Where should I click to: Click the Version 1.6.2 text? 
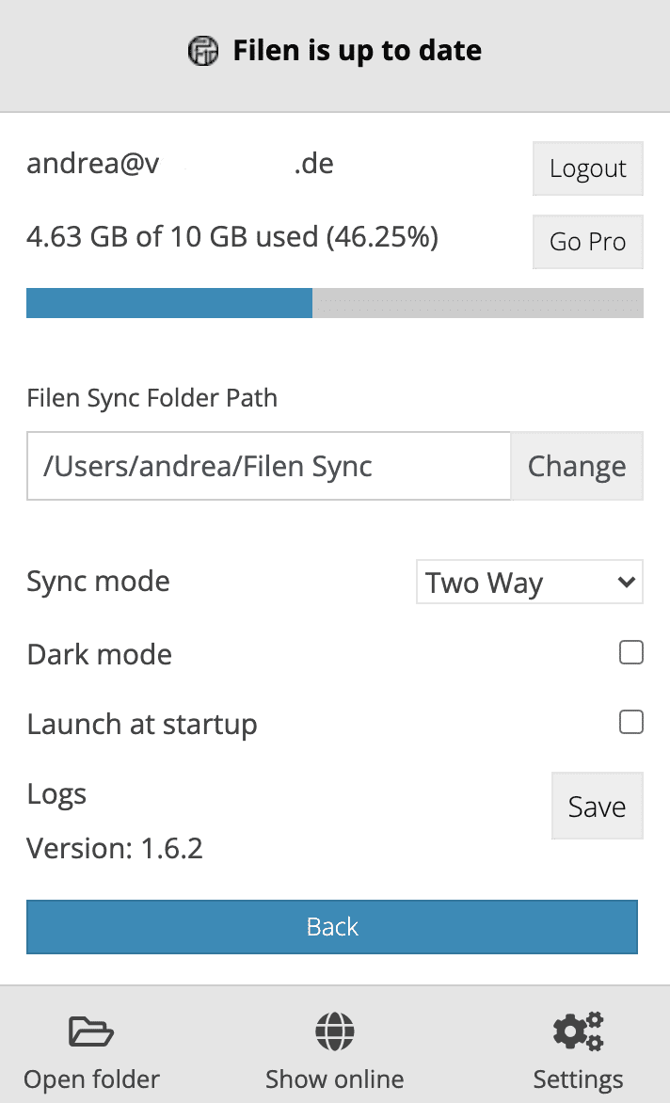tap(115, 849)
